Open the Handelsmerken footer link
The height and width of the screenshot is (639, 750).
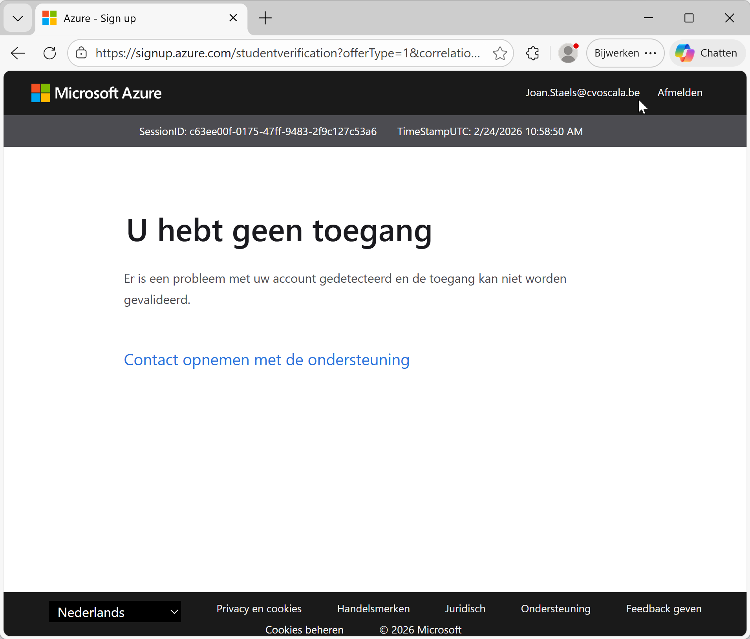point(373,609)
